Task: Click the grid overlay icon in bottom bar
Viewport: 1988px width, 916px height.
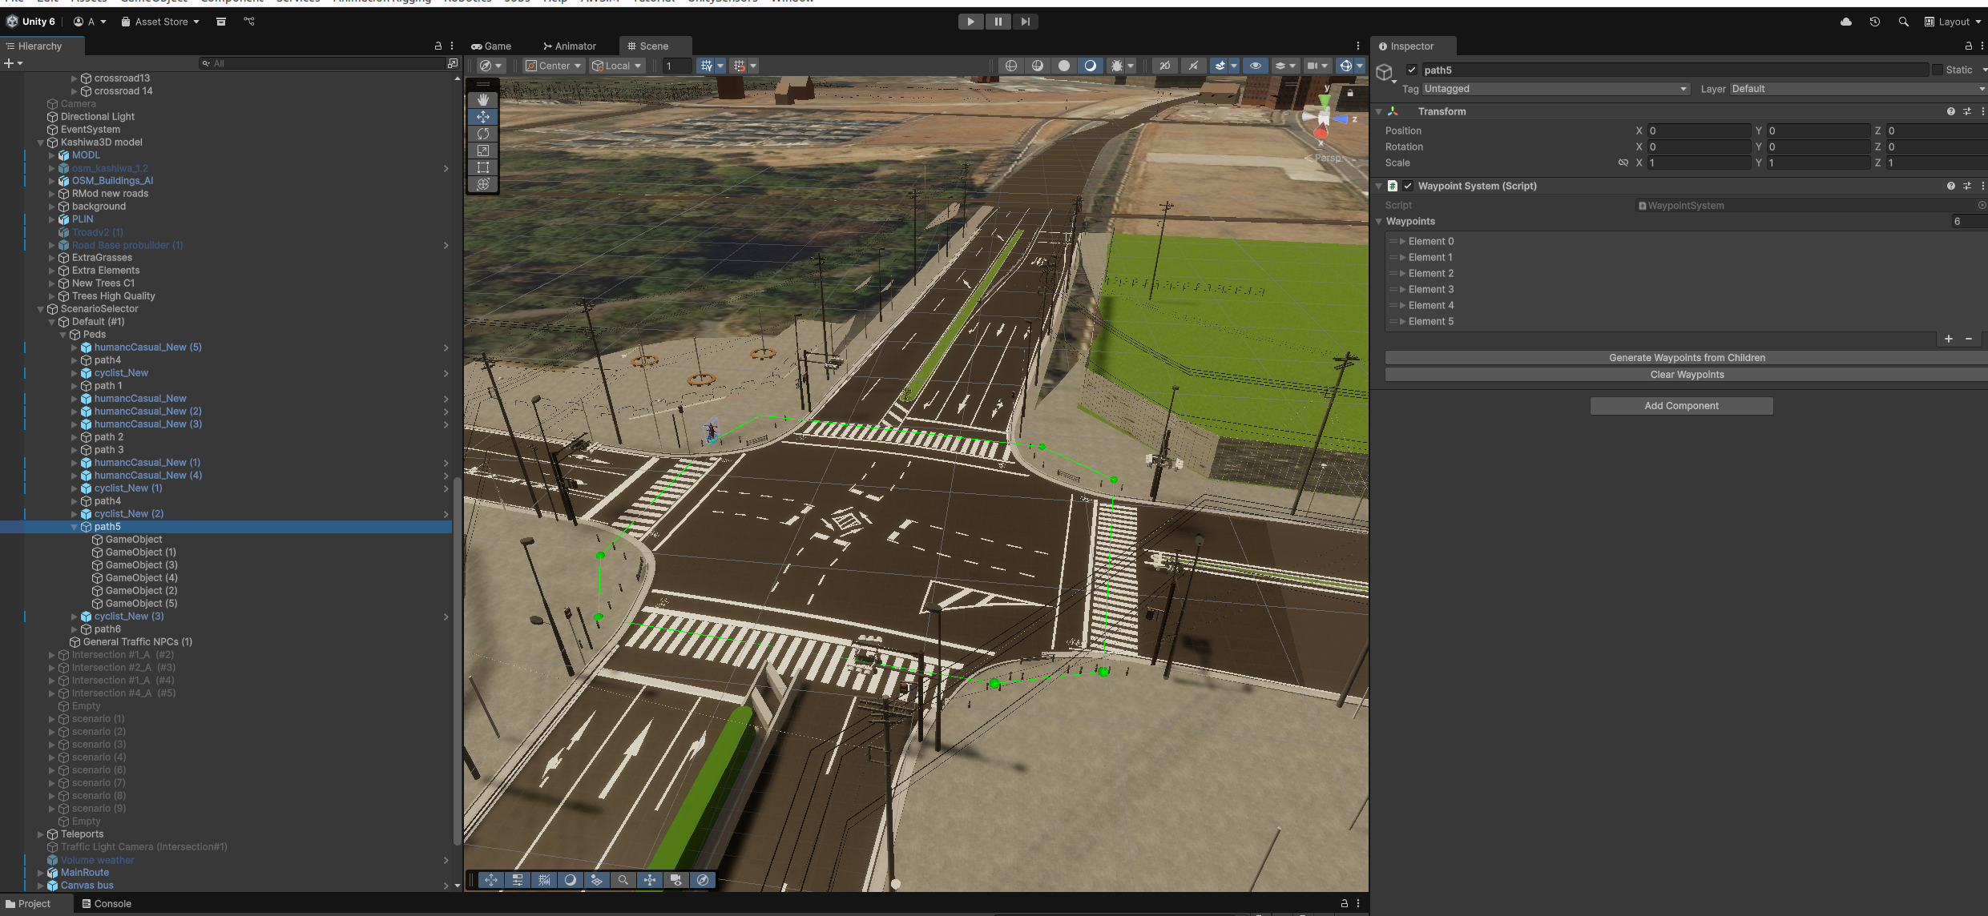Action: point(544,880)
